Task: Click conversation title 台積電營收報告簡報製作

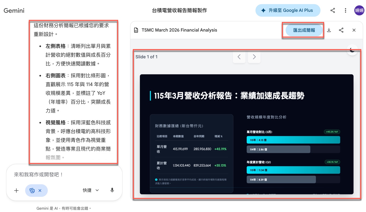Action: click(x=179, y=10)
